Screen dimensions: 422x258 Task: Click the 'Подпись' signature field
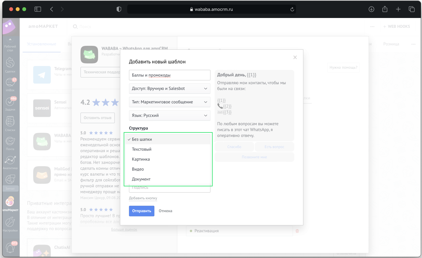(169, 188)
